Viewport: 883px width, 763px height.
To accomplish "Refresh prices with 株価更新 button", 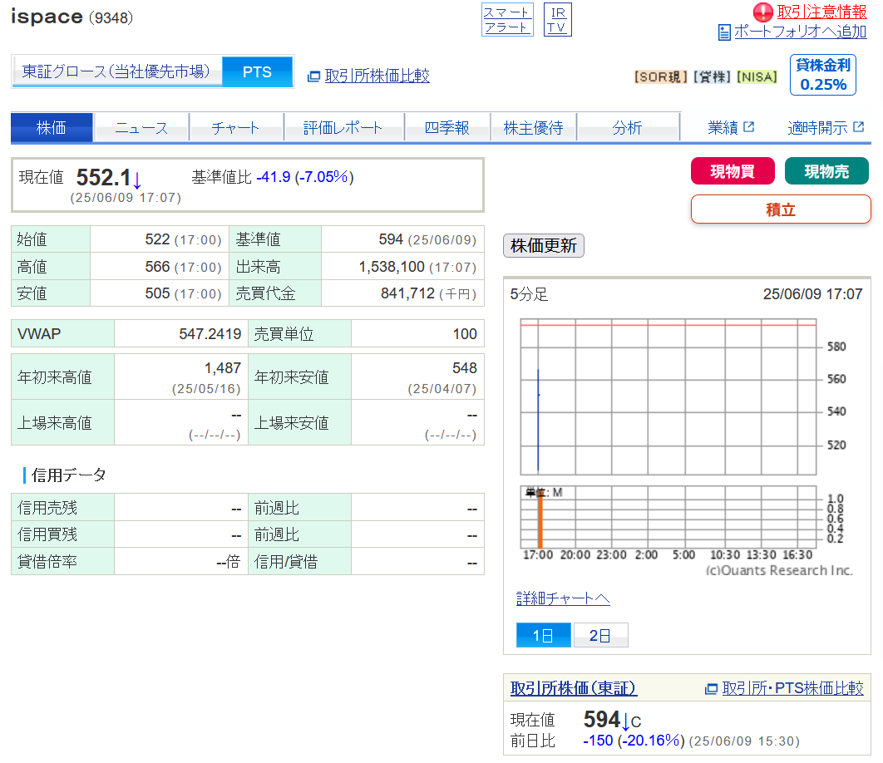I will [x=544, y=245].
